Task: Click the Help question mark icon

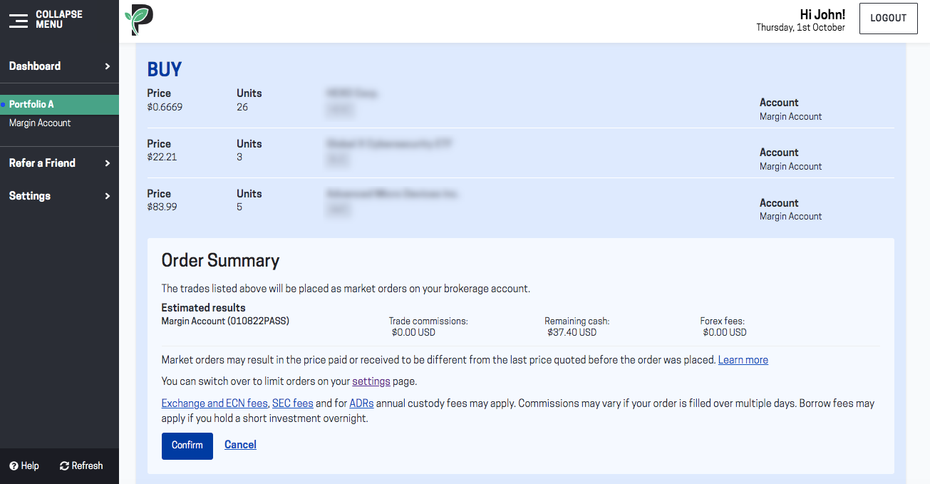Action: click(14, 466)
